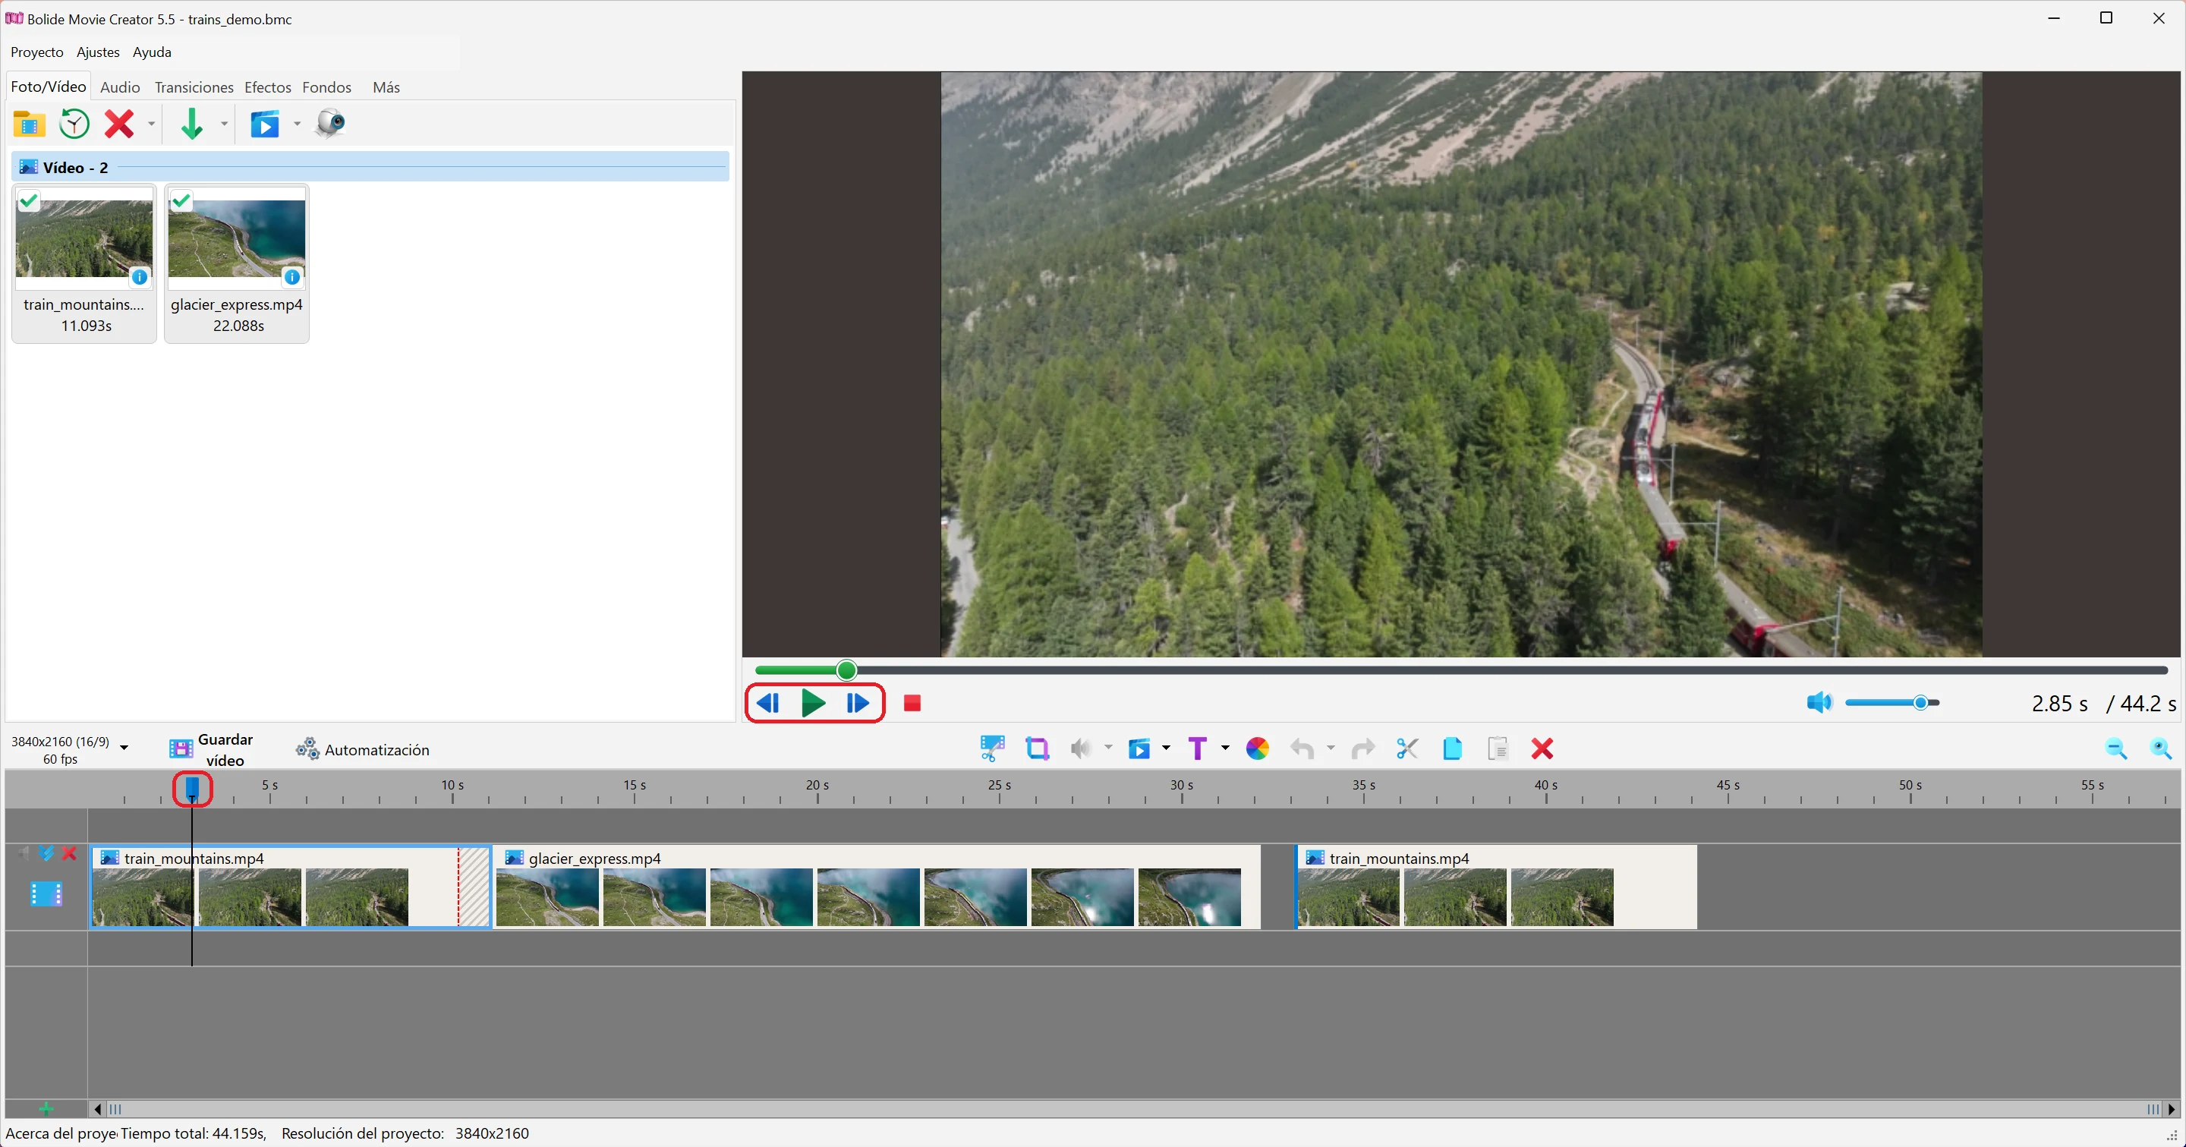Switch to the Transiciones tab

194,87
